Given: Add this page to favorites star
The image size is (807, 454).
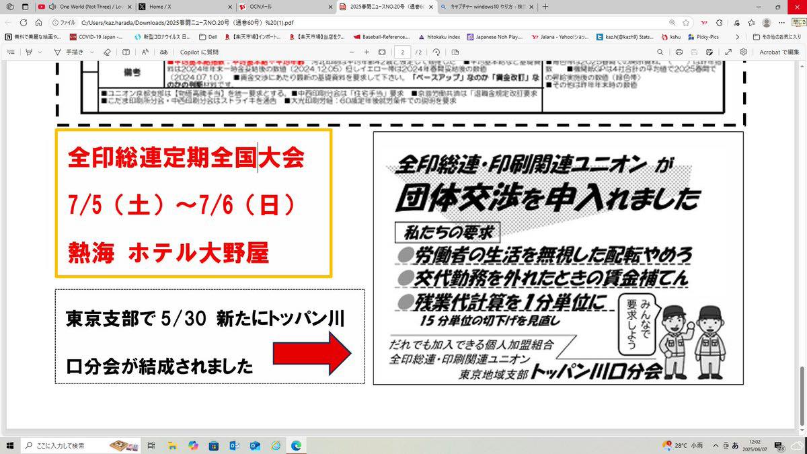Looking at the screenshot, I should point(686,22).
